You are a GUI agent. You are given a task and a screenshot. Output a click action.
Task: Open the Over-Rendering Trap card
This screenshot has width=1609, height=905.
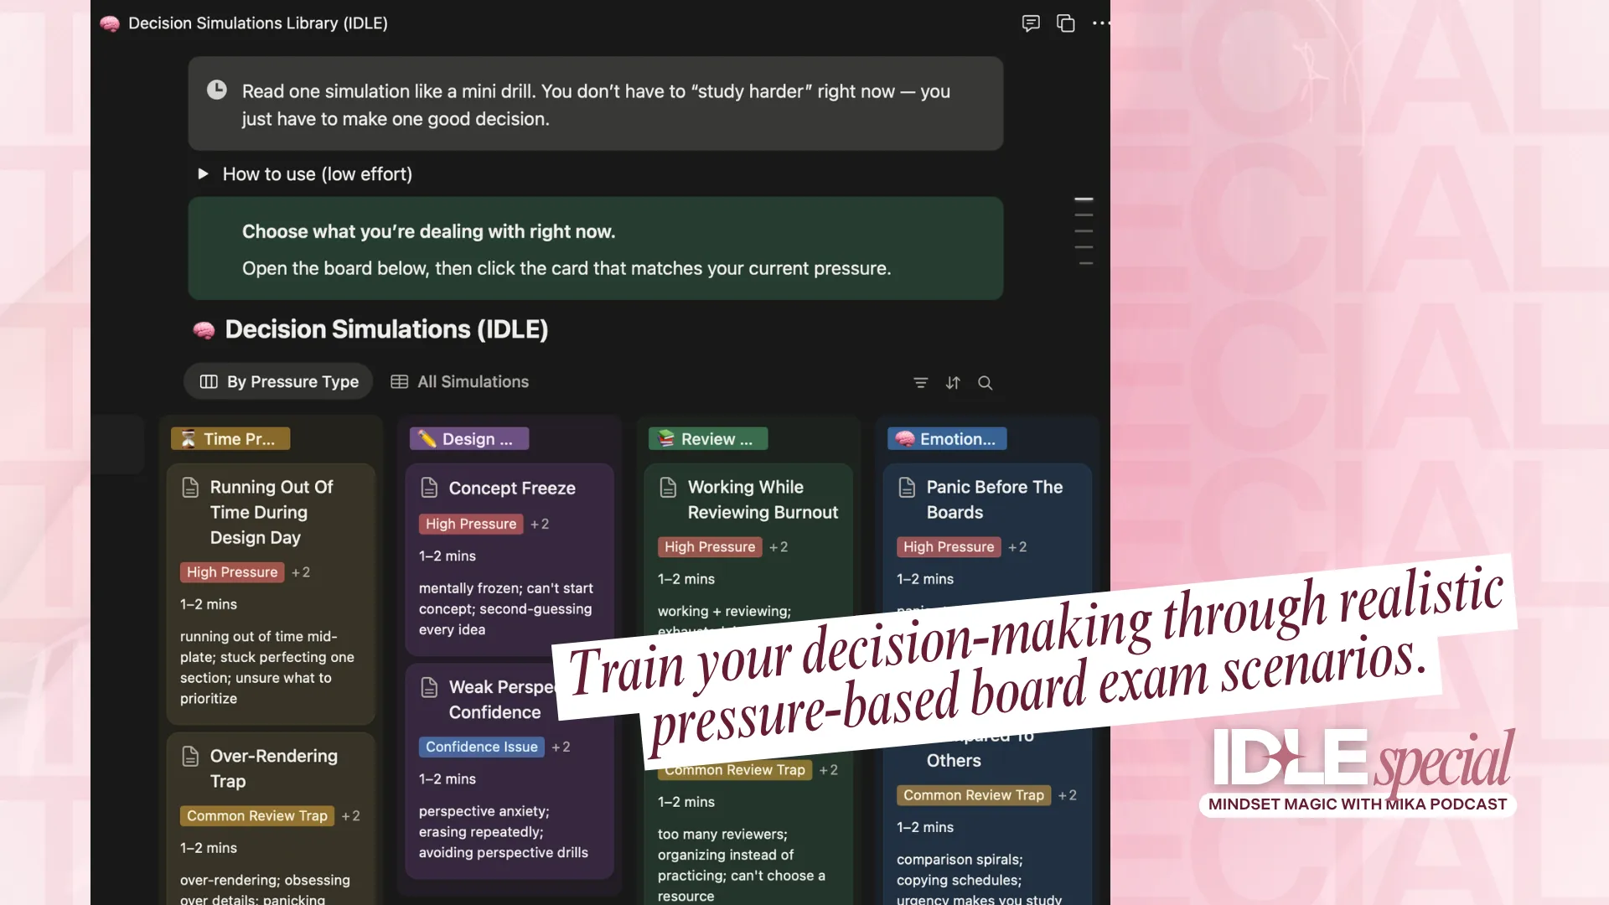(271, 820)
